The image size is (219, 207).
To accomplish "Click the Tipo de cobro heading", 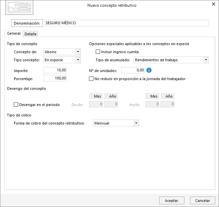I will (19, 115).
